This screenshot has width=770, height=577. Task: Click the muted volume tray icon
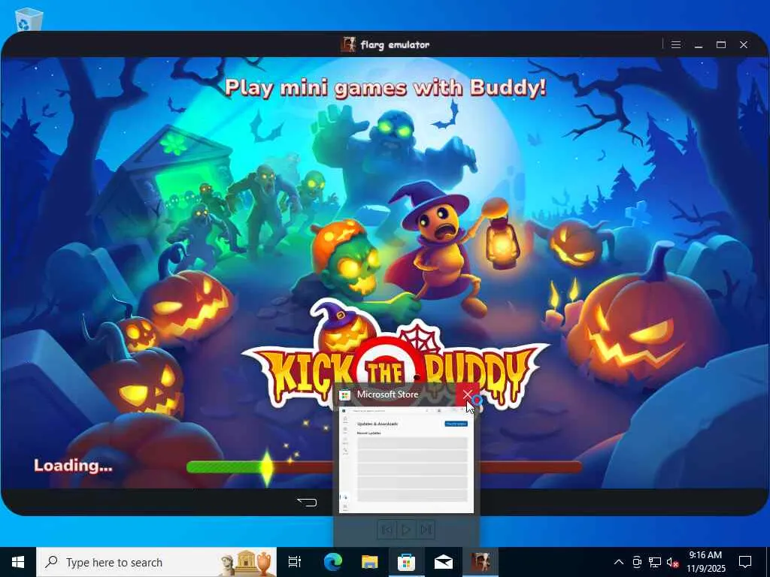(673, 562)
